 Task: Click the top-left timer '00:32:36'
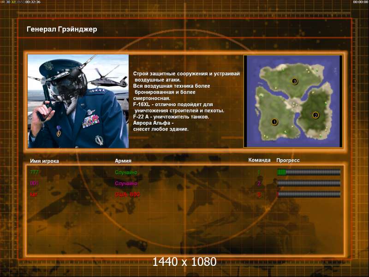point(33,2)
